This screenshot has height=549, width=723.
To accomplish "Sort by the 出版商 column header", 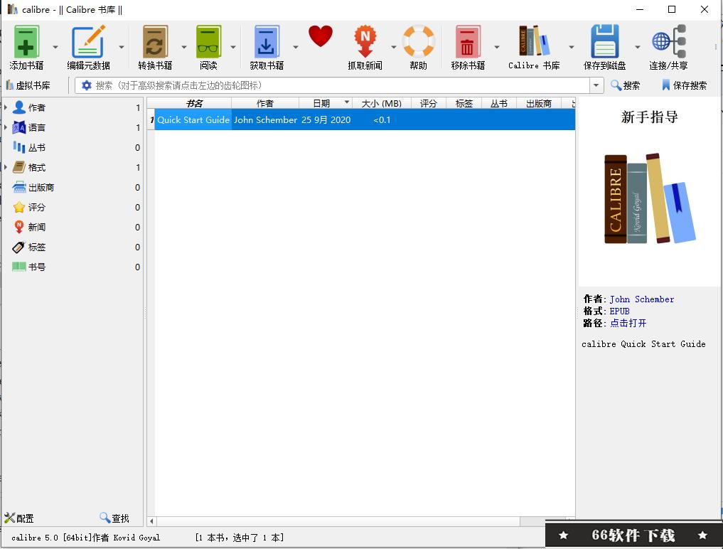I will click(539, 103).
